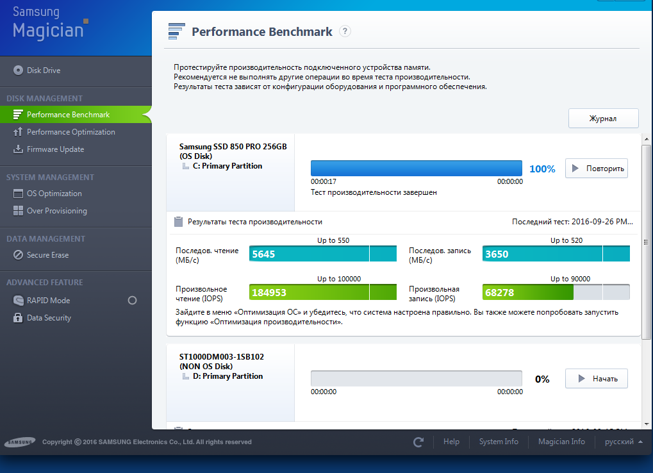Viewport: 653px width, 473px height.
Task: Click the Performance Benchmark header icon
Action: [176, 31]
